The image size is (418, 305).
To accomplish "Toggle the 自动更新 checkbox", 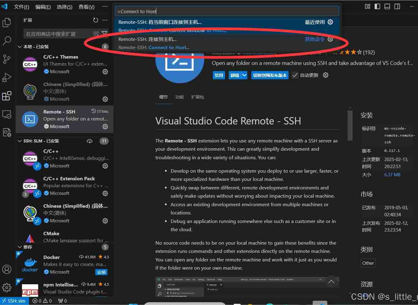I will click(x=295, y=75).
